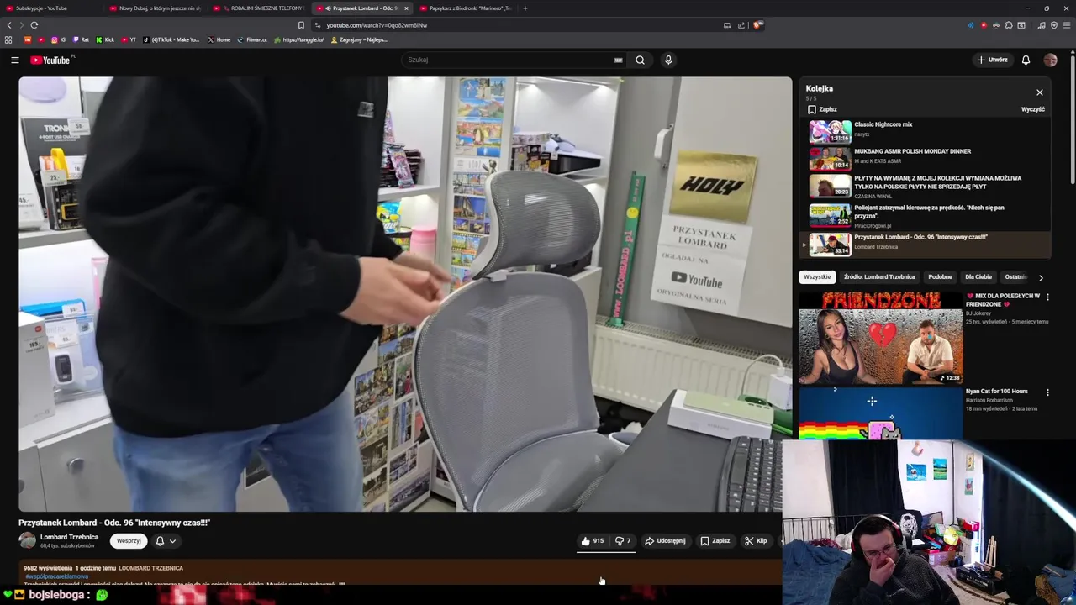Viewport: 1076px width, 605px height.
Task: Open the new browser tab plus button
Action: click(525, 8)
